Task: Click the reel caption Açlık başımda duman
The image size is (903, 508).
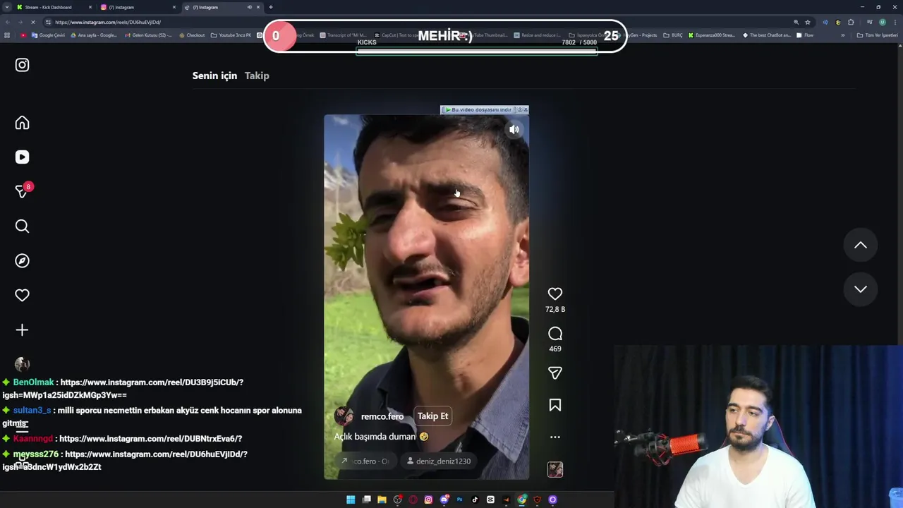Action: coord(381,437)
